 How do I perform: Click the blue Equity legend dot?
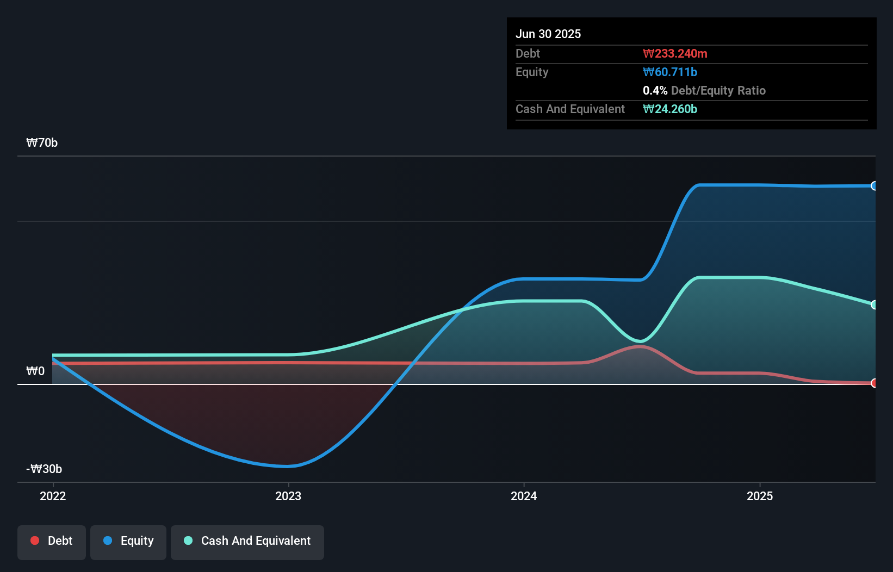(108, 540)
